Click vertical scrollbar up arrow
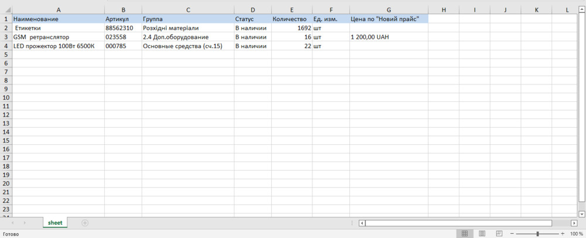This screenshot has height=238, width=586. pyautogui.click(x=582, y=10)
